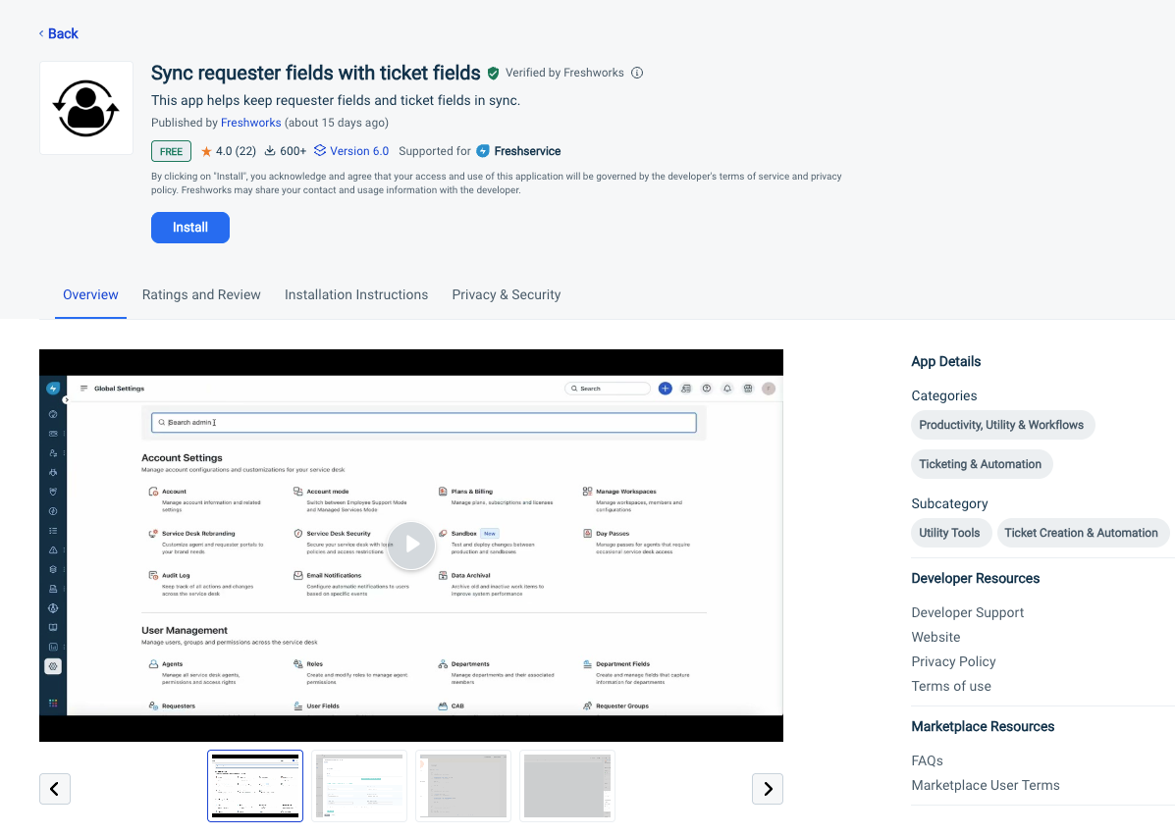Viewport: 1175px width, 836px height.
Task: Click Ticket Creation & Automation tag
Action: pos(1082,534)
